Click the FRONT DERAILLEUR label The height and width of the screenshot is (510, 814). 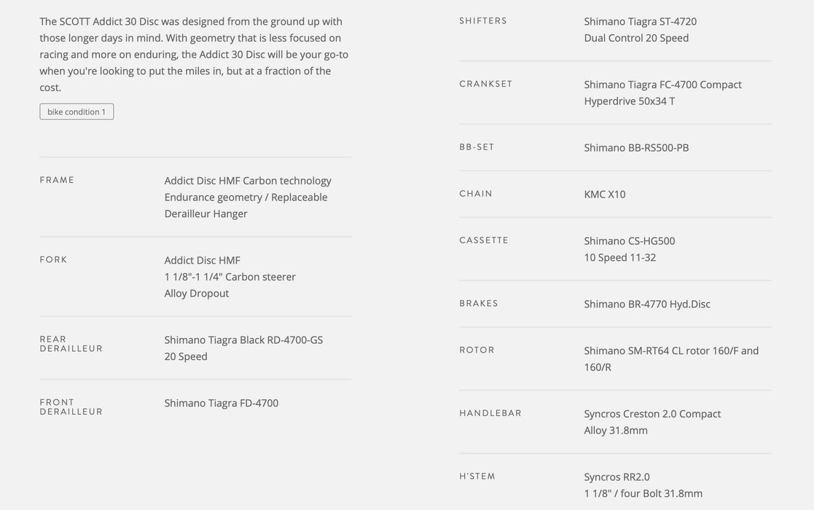click(x=71, y=407)
